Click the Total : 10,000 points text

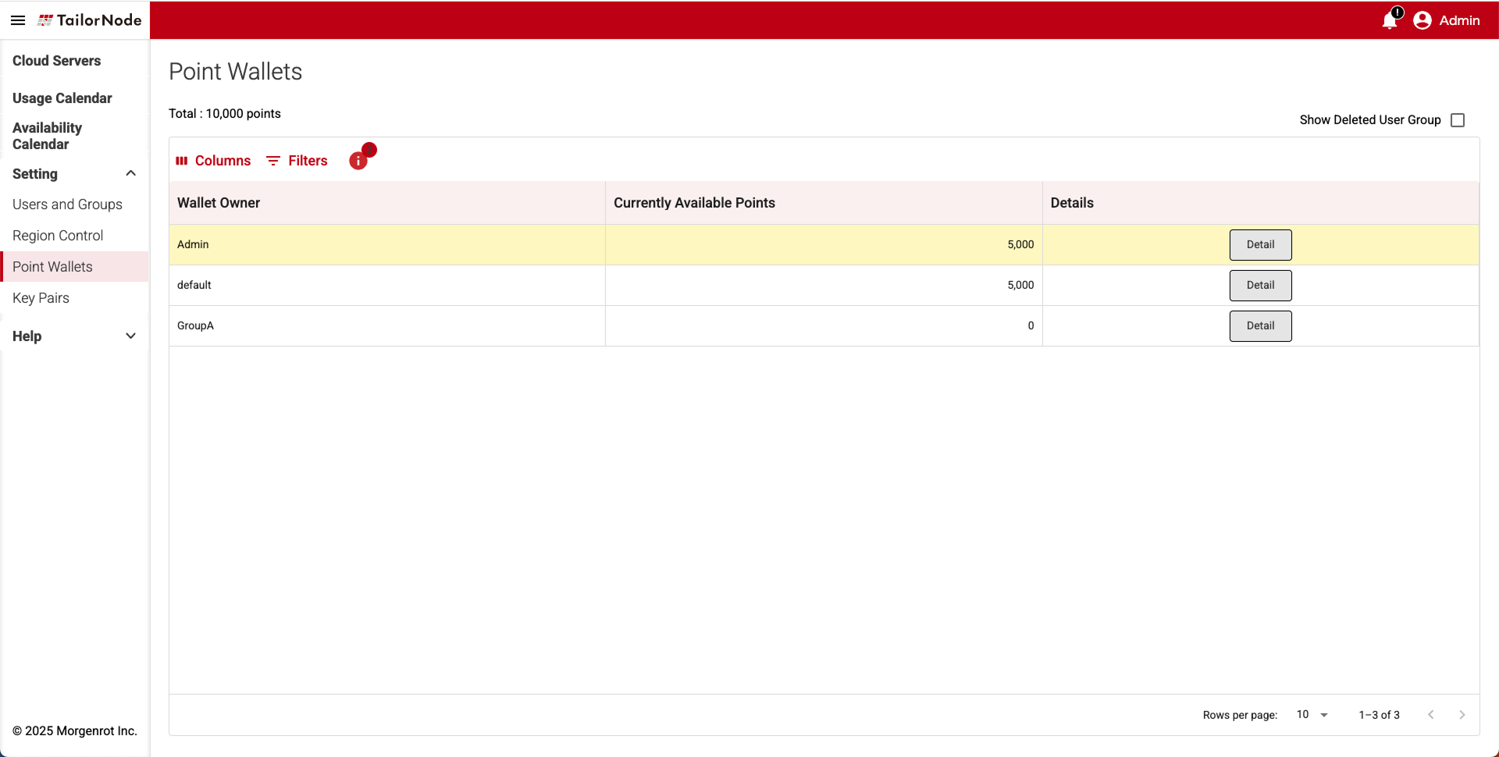225,114
